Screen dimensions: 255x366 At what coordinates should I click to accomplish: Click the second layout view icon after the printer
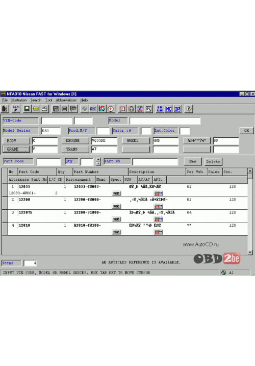(x=65, y=109)
